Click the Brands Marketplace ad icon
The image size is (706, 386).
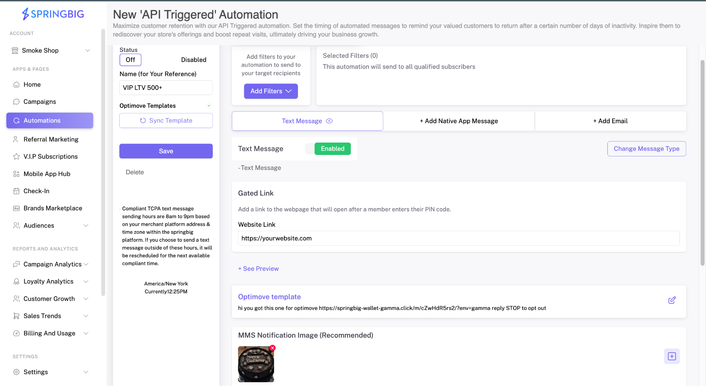(x=16, y=208)
